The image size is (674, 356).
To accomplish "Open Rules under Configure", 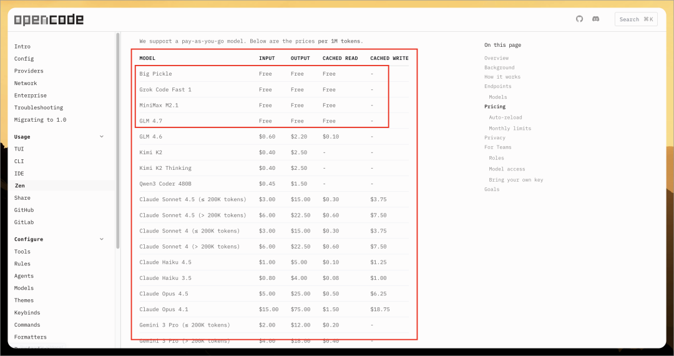I will click(22, 264).
